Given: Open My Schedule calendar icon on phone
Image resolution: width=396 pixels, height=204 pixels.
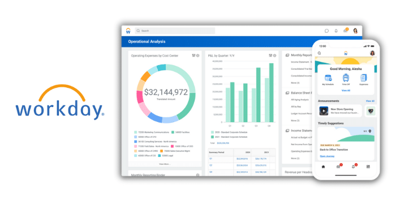Looking at the screenshot, I should click(x=328, y=78).
